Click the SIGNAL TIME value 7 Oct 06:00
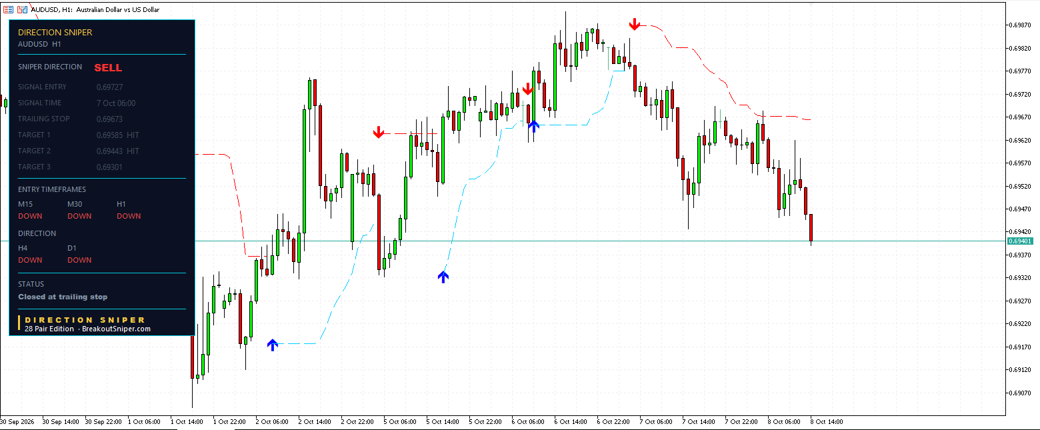Screen dimensions: 1040x430 point(116,103)
